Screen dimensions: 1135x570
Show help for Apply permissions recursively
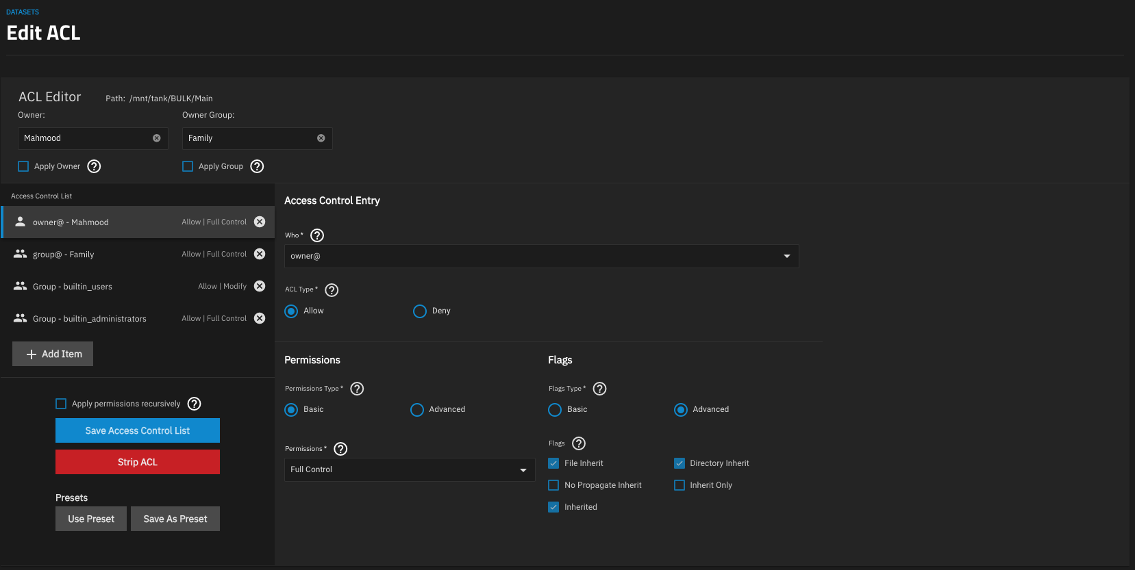click(195, 404)
